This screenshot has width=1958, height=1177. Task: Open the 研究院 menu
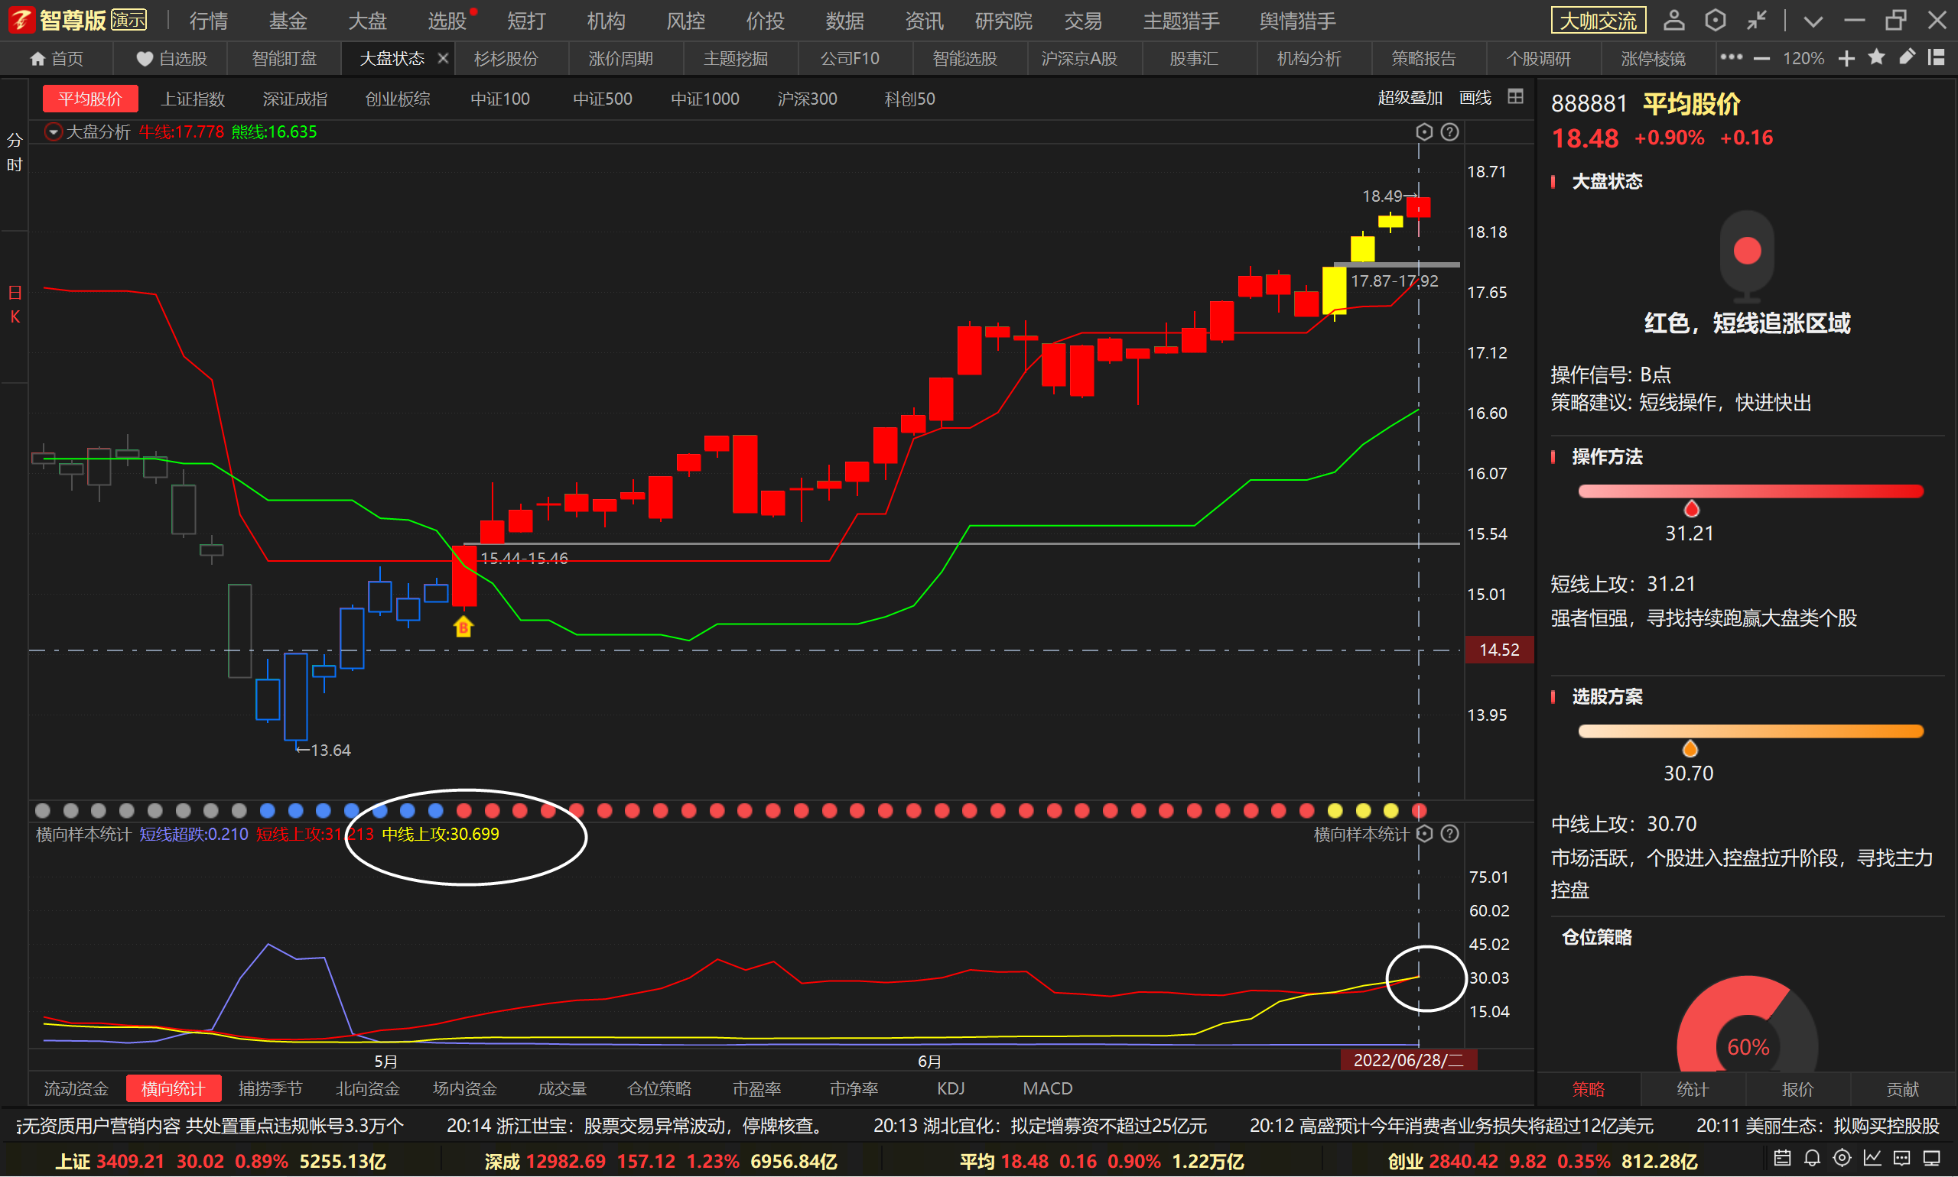1003,21
